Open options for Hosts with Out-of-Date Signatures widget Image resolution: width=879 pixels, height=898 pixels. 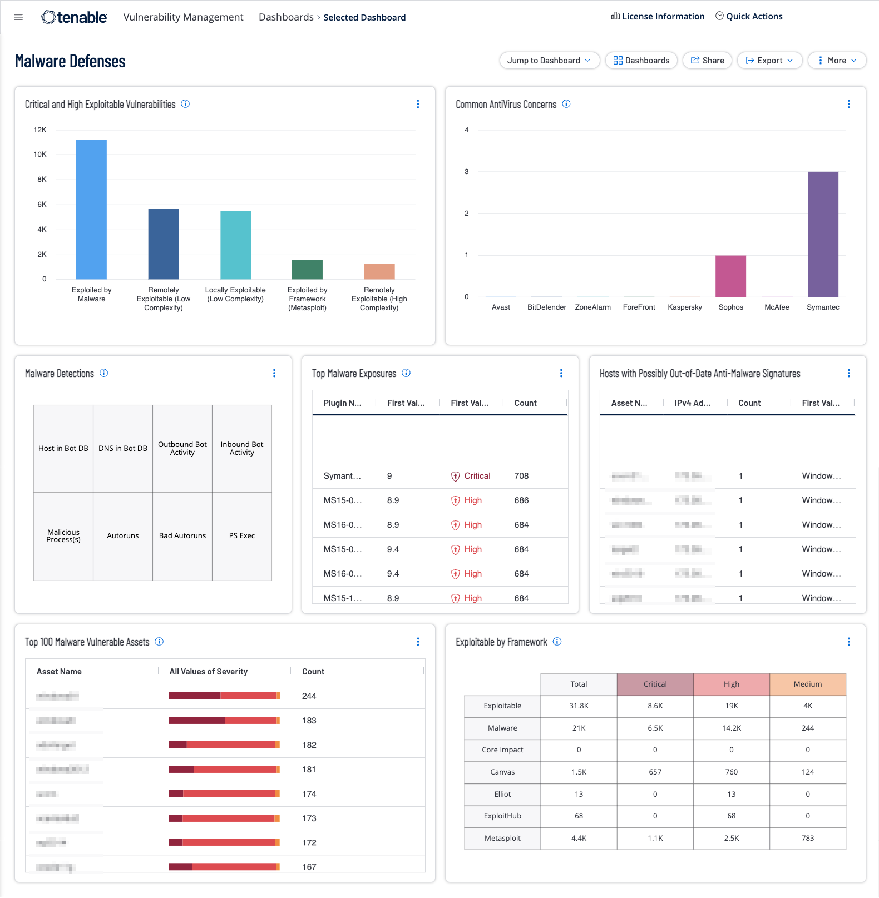pyautogui.click(x=848, y=373)
